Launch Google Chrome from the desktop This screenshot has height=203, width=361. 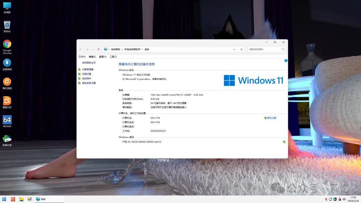pyautogui.click(x=7, y=47)
